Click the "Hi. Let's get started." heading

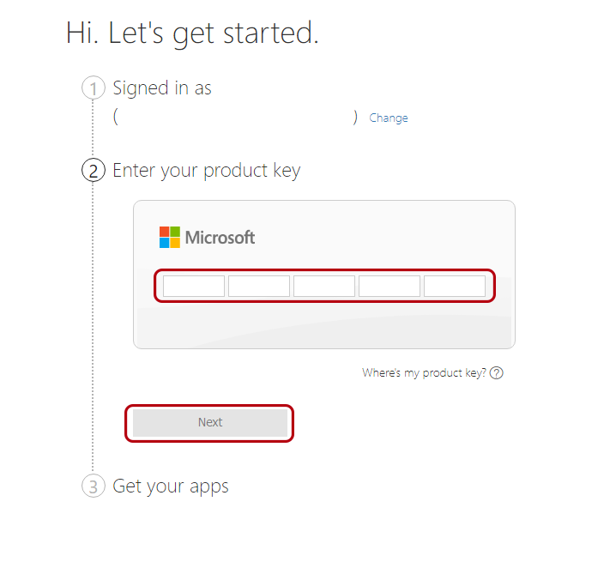coord(192,33)
